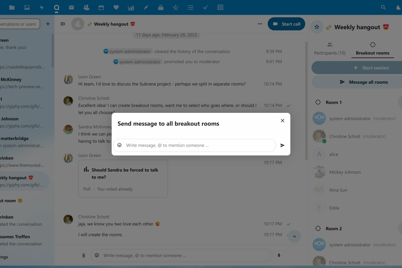Switch to the Participants (10) tab

coord(330,49)
